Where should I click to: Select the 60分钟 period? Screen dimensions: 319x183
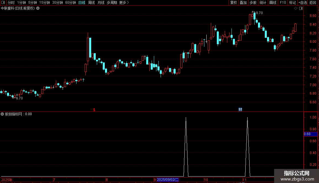[x=70, y=3]
